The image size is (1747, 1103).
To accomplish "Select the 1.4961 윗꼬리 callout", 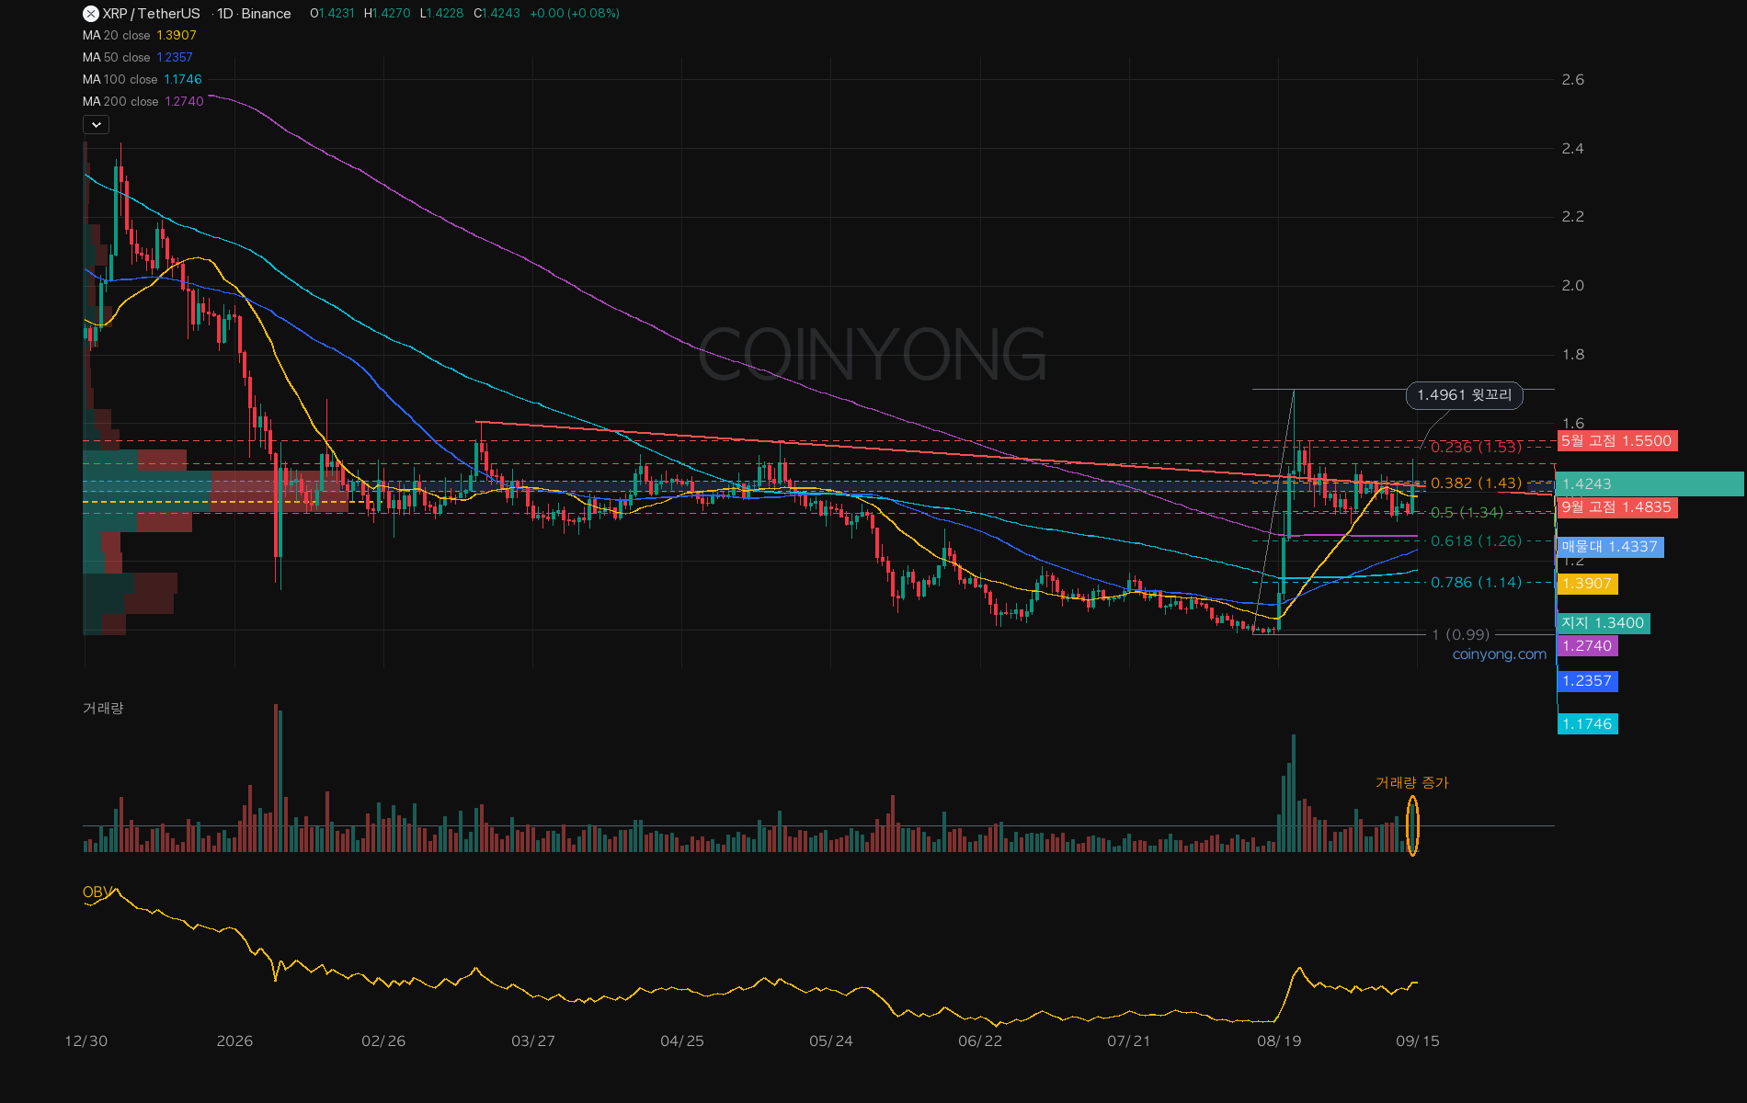I will (1464, 395).
